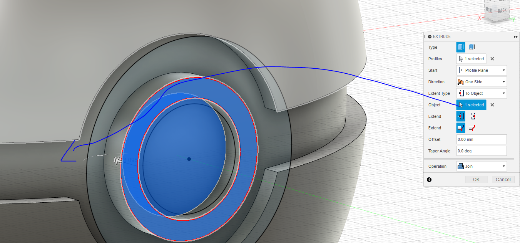Choose the second Extend option, not highlighted

click(472, 116)
